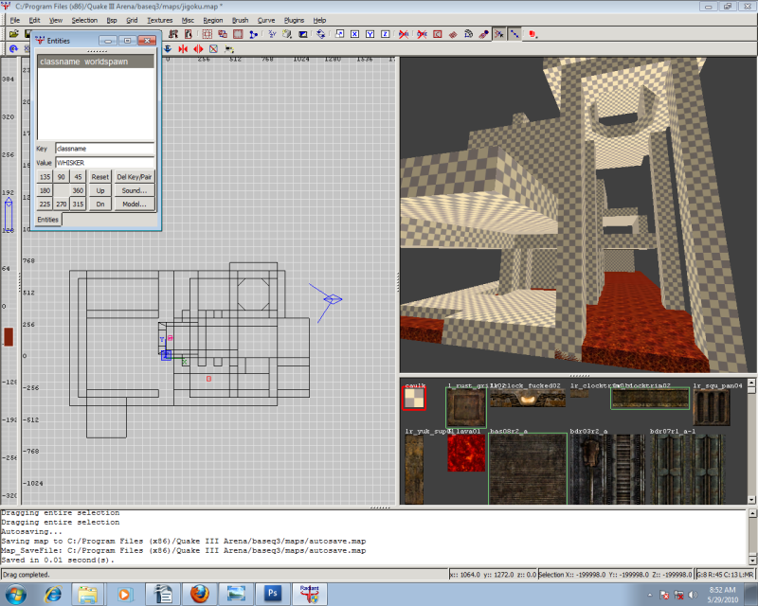The height and width of the screenshot is (606, 758).
Task: Click the Model... button
Action: (135, 204)
